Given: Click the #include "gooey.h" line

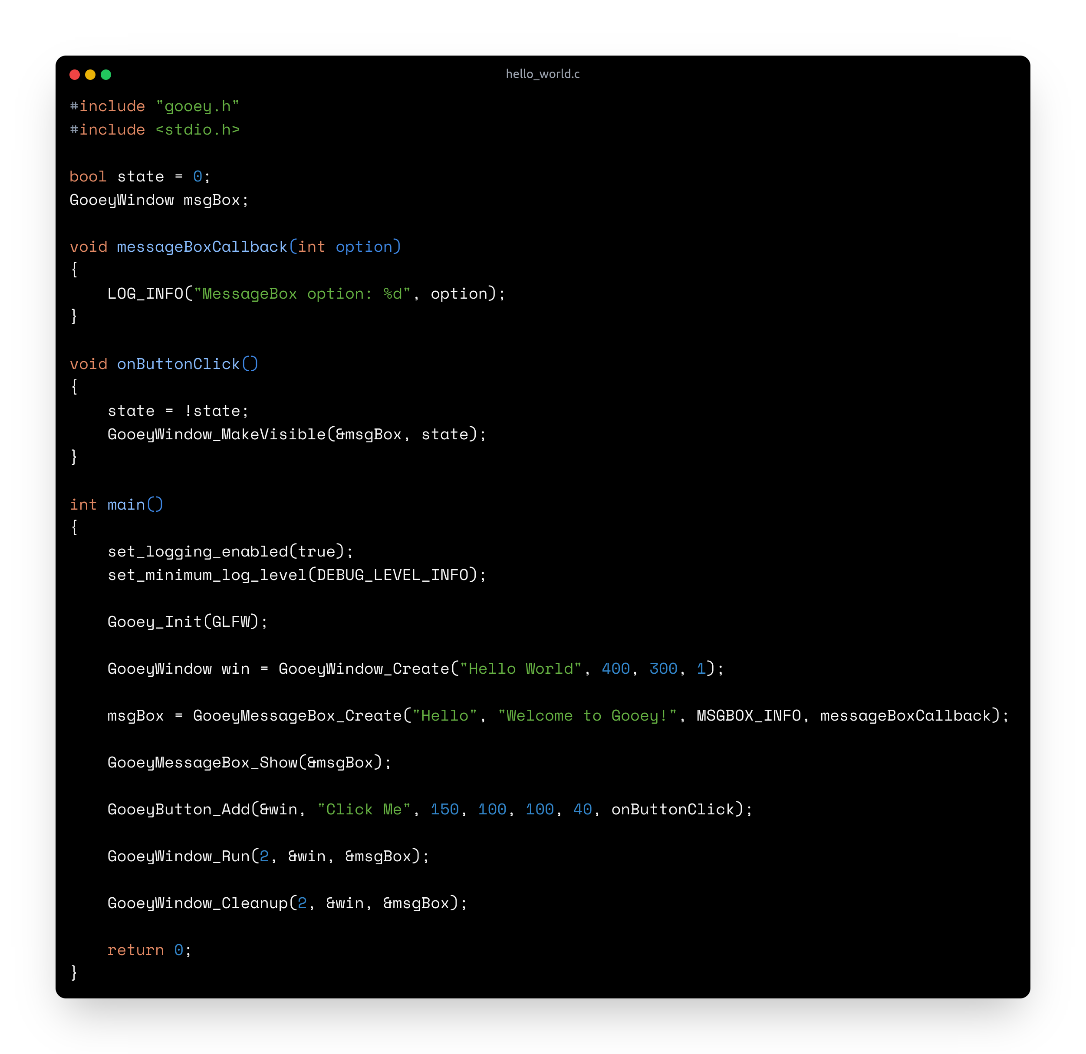Looking at the screenshot, I should 155,106.
